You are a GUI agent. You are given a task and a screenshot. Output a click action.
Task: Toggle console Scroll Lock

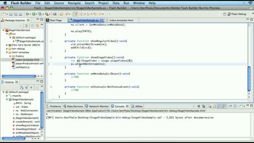[214, 106]
